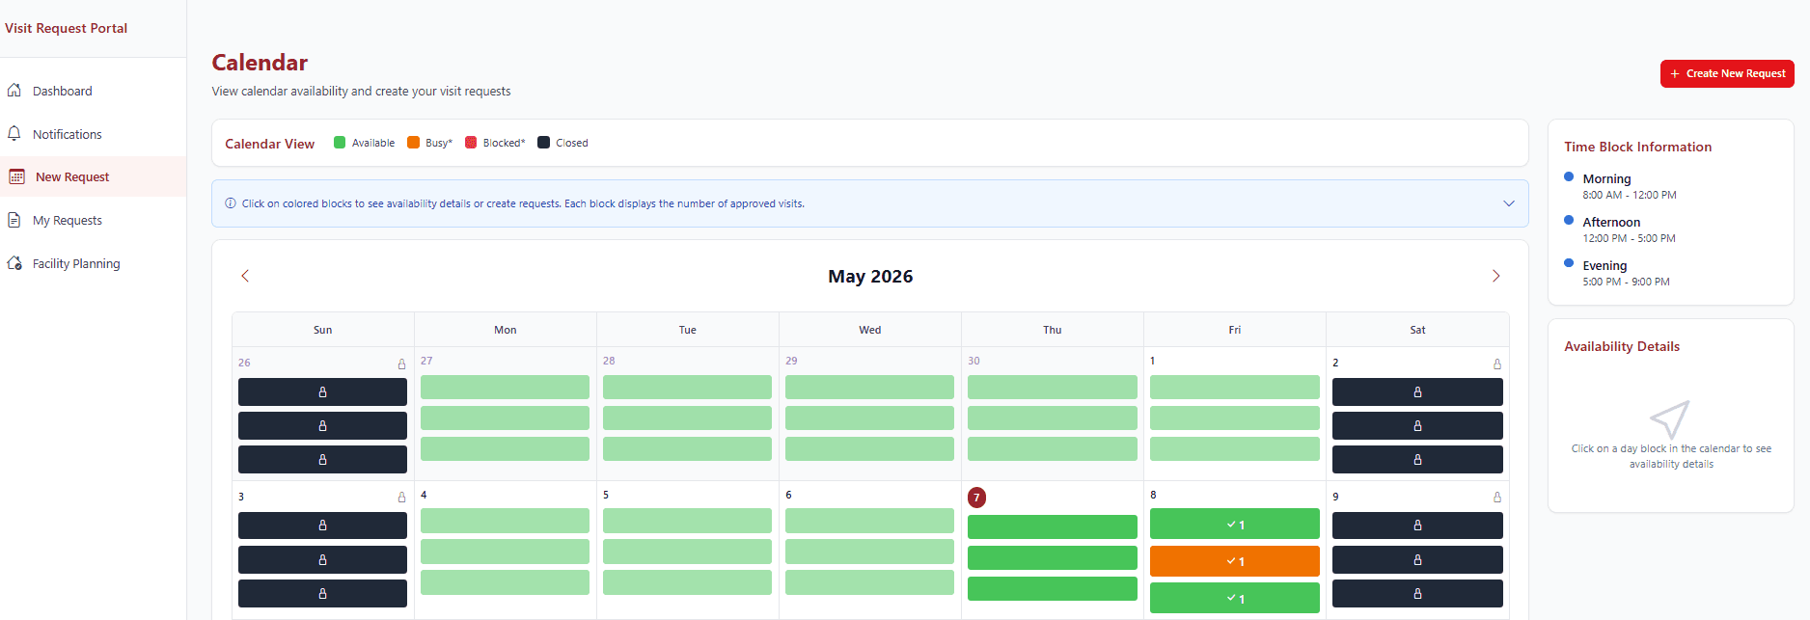Select second closed block on Saturday 9
Image resolution: width=1810 pixels, height=620 pixels.
point(1417,559)
